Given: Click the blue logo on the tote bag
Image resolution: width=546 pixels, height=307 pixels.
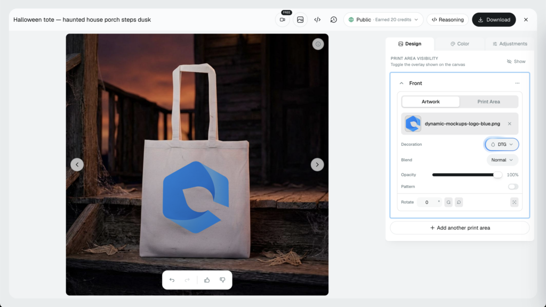Looking at the screenshot, I should [x=196, y=197].
